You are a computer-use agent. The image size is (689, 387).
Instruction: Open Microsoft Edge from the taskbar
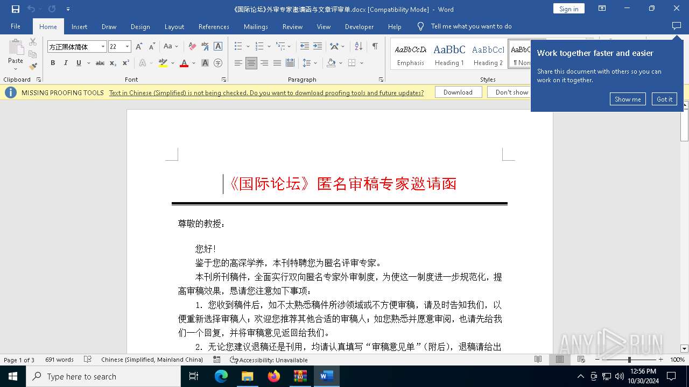pos(221,376)
